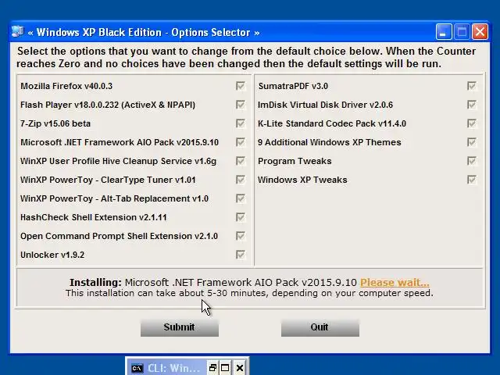The image size is (500, 375).
Task: Close the minimized CLI window
Action: pos(240,368)
